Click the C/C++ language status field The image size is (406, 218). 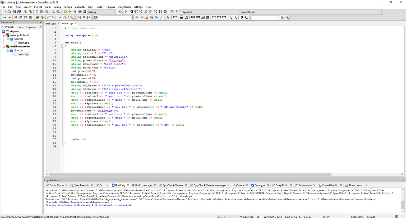[228, 217]
